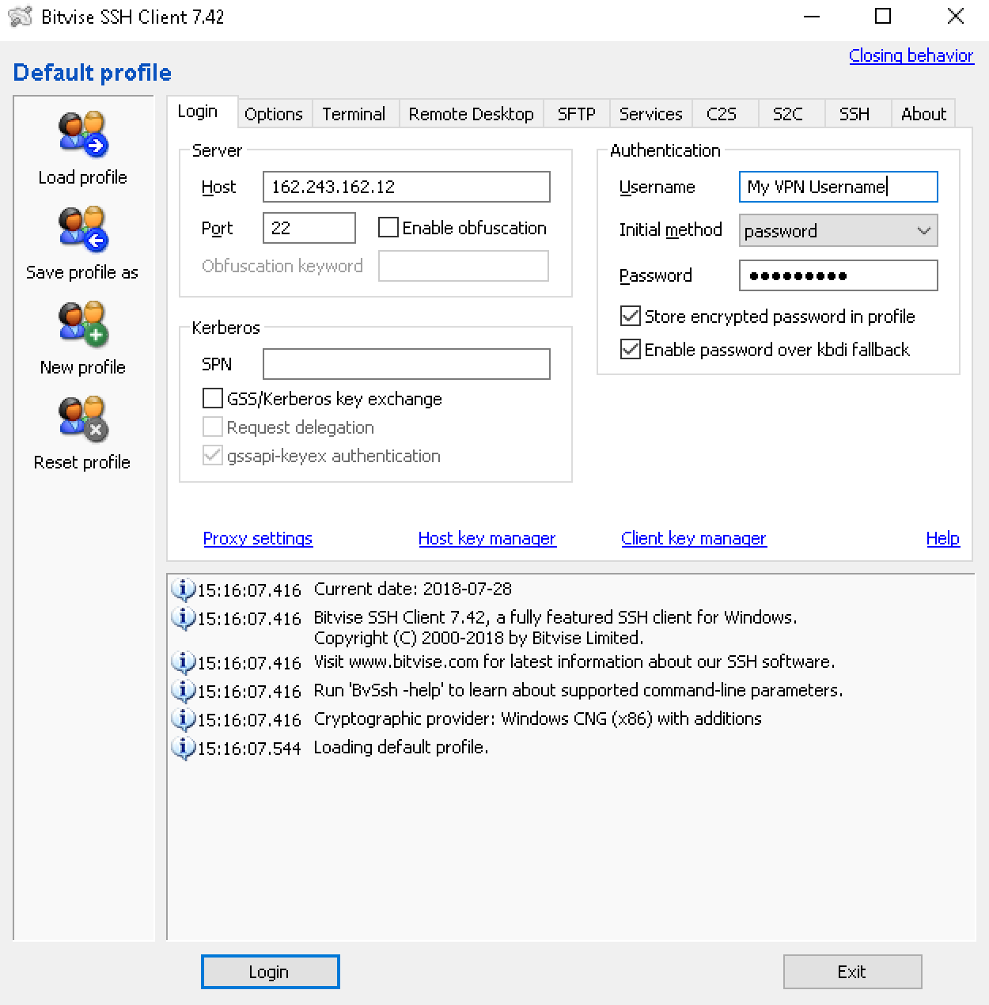Click the Password field
Screen dimensions: 989x1005
(x=839, y=275)
